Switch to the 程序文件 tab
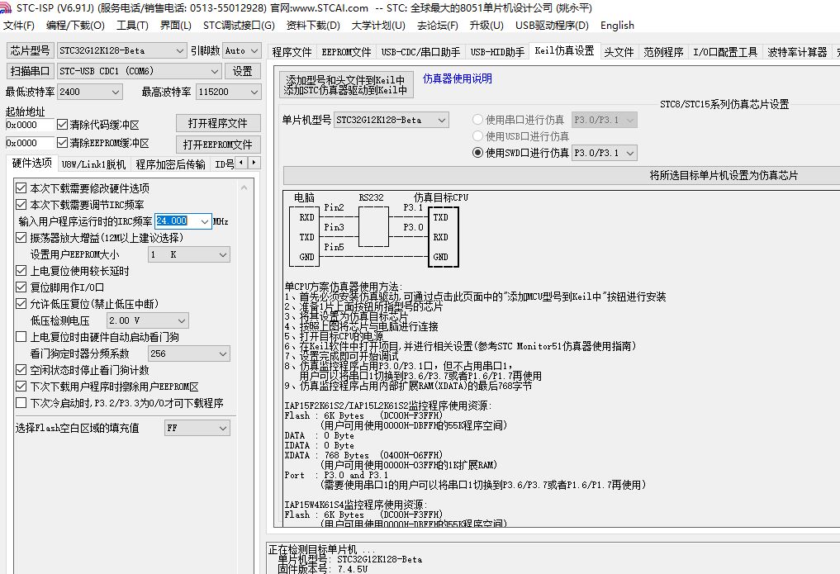840x574 pixels. tap(292, 52)
